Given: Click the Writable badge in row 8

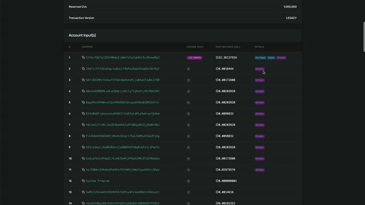Looking at the screenshot, I should 259,136.
